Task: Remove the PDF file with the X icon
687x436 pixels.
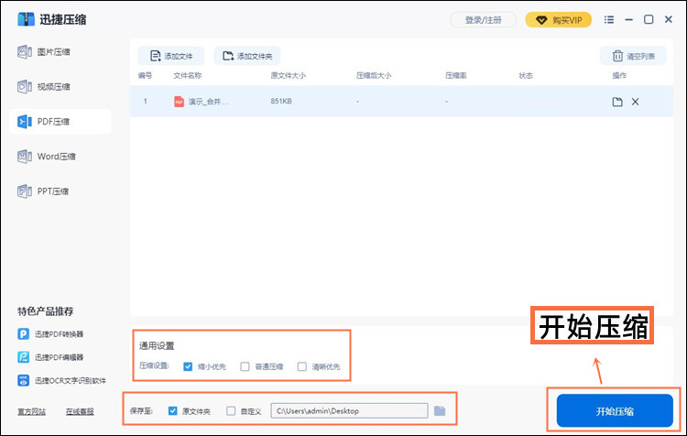Action: 636,102
